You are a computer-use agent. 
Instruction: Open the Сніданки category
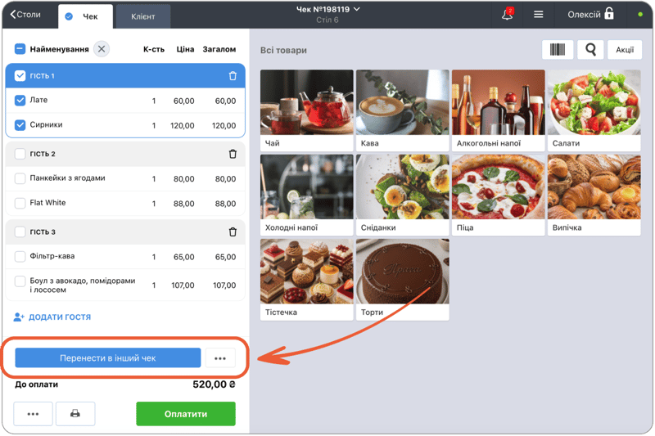coord(403,195)
